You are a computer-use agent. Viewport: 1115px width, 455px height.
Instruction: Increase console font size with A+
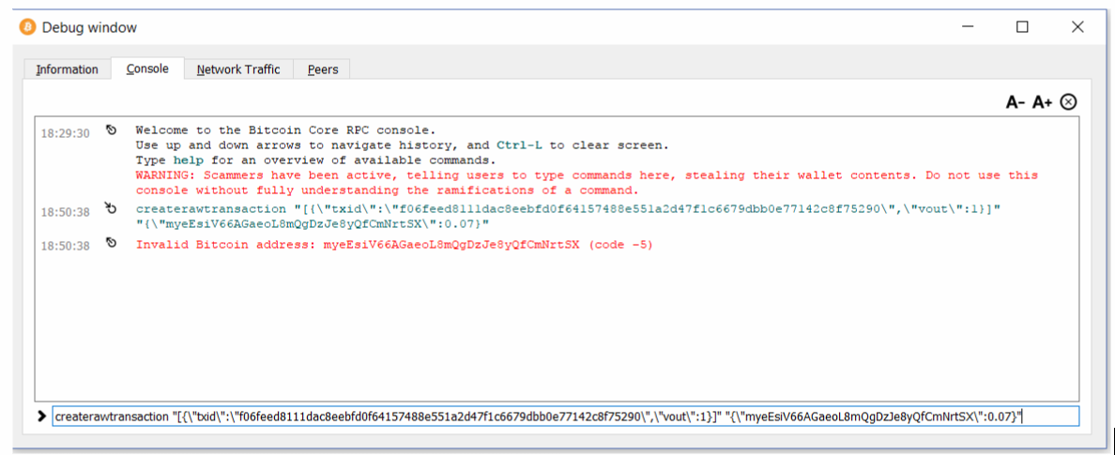1043,102
